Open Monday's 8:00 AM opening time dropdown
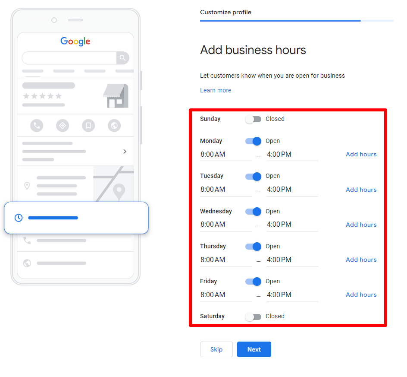This screenshot has height=377, width=407. tap(225, 155)
